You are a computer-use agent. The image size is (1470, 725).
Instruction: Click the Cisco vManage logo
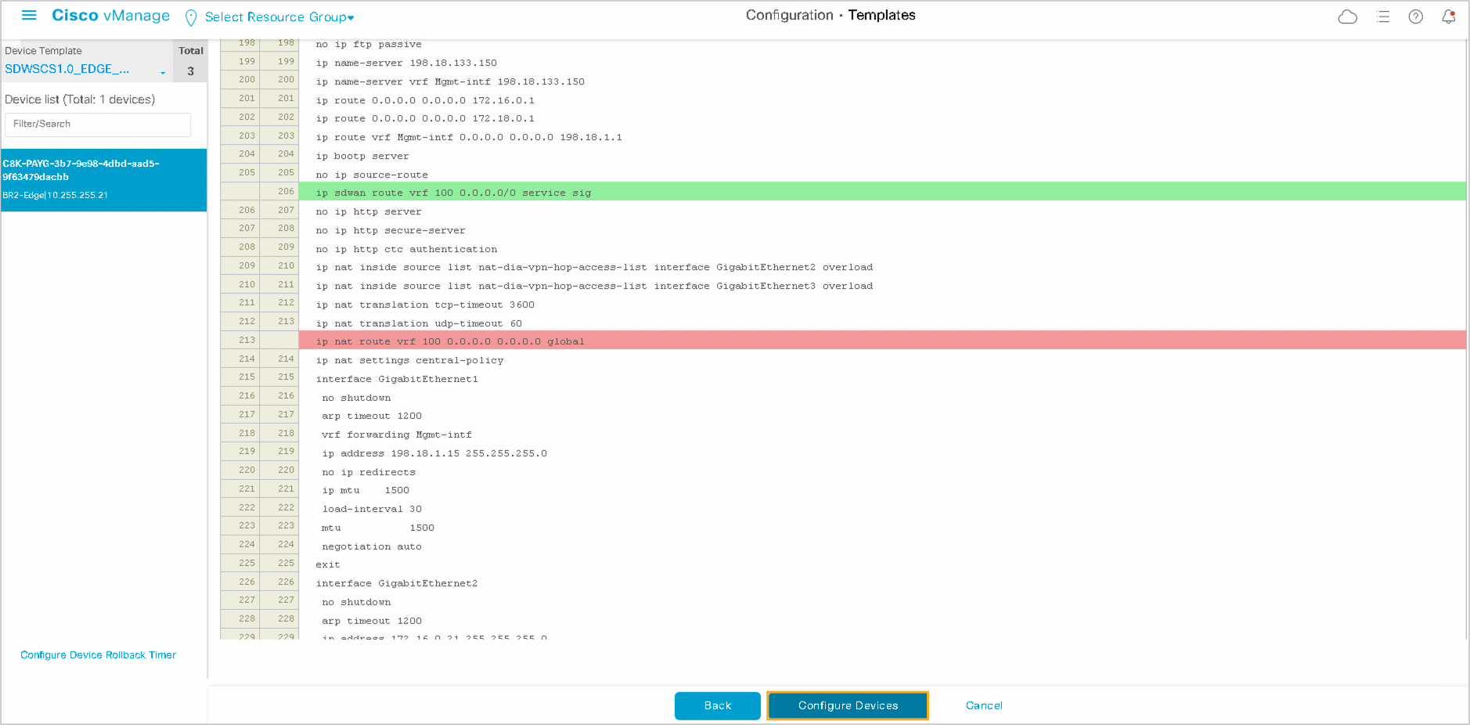(x=110, y=16)
